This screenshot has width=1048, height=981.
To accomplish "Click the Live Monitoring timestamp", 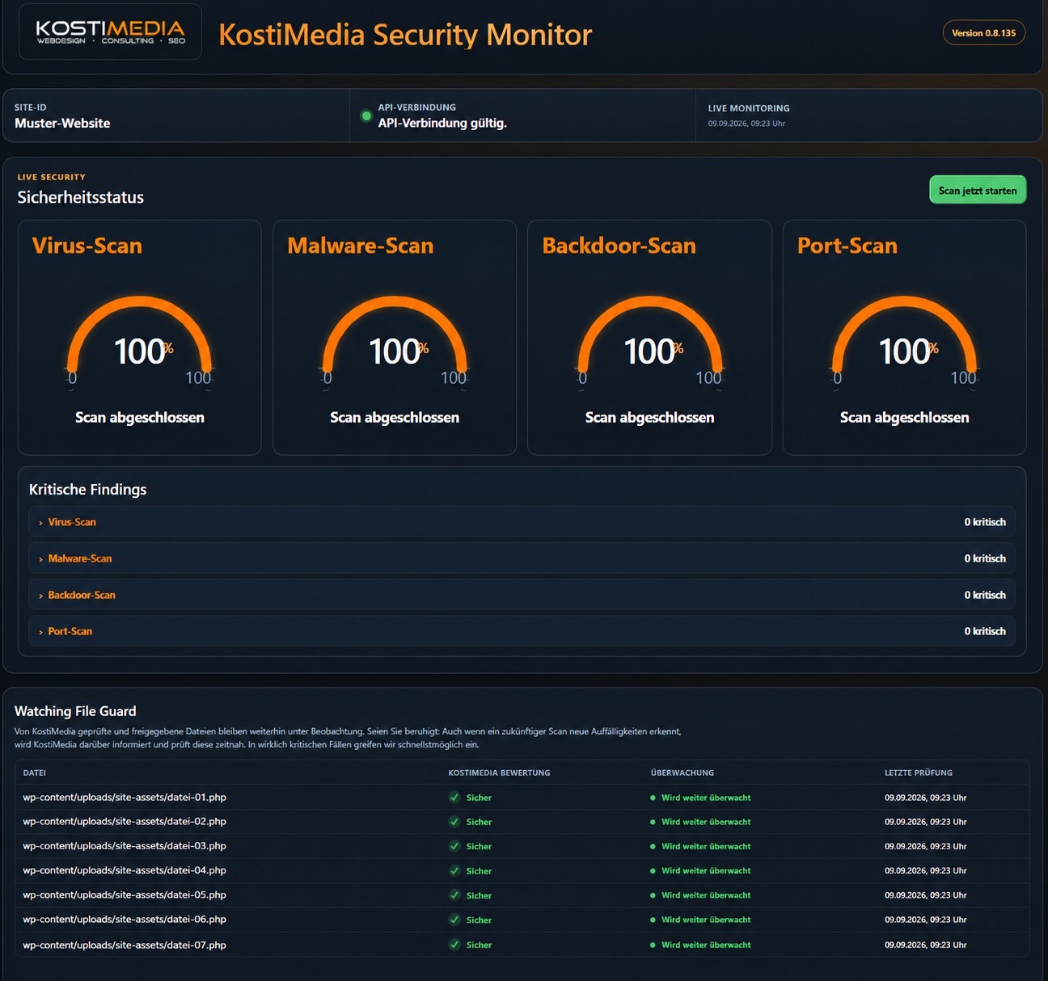I will coord(746,124).
